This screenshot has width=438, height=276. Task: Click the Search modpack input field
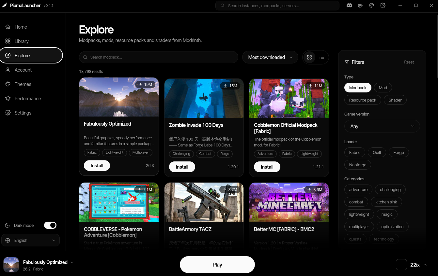click(159, 57)
